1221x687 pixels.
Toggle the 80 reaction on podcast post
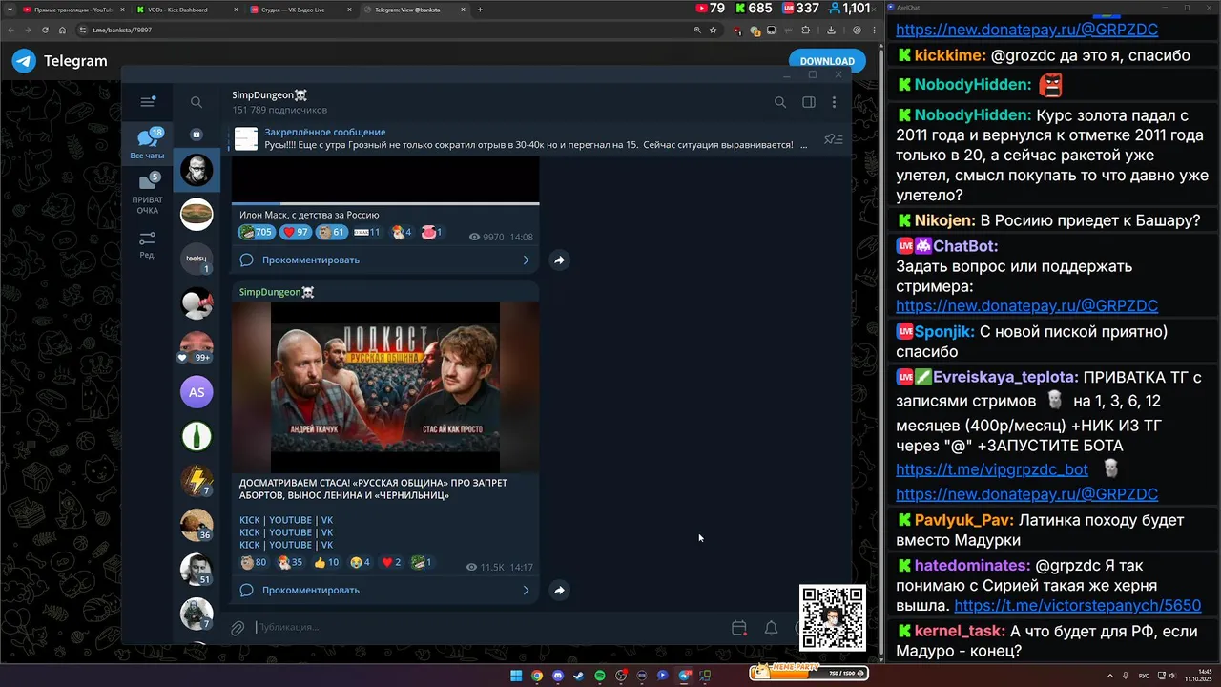click(x=254, y=562)
